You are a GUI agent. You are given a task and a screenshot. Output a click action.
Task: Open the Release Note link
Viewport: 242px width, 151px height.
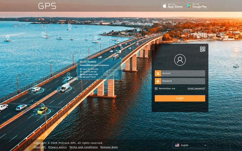[x=109, y=147]
